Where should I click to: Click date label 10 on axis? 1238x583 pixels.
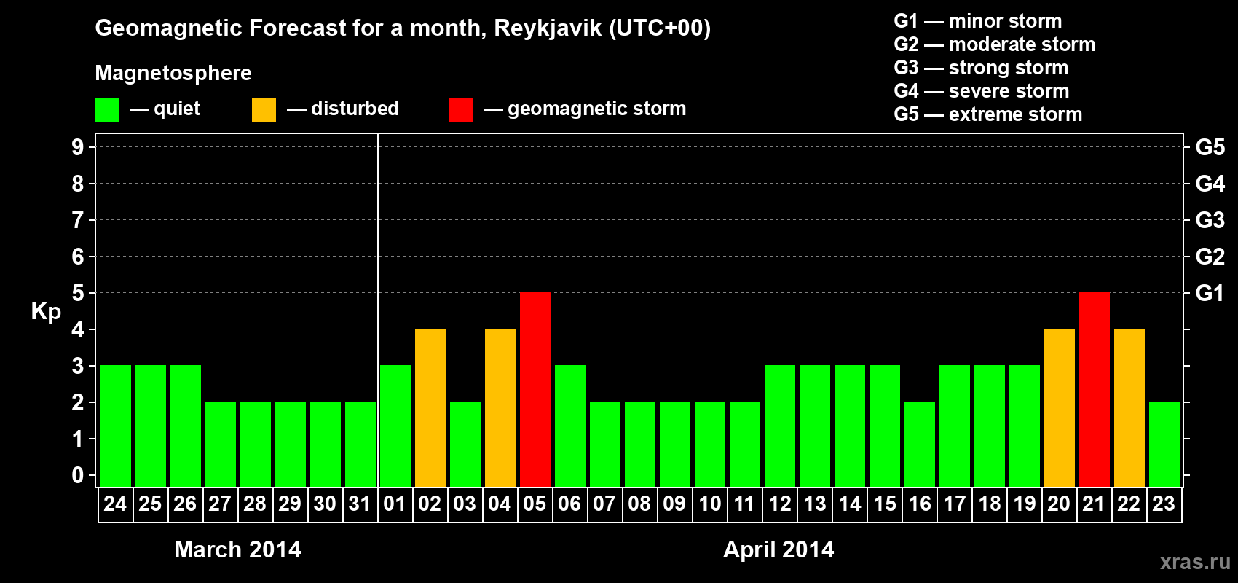709,504
